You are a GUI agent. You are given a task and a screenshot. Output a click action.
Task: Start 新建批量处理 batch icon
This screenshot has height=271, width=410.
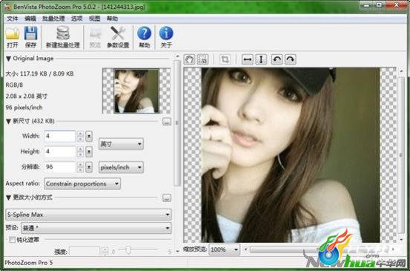click(x=63, y=37)
